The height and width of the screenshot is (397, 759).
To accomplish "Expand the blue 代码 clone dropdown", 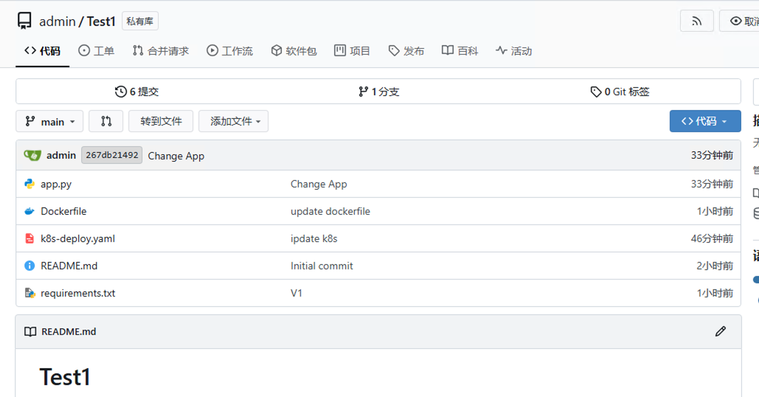I will 705,121.
